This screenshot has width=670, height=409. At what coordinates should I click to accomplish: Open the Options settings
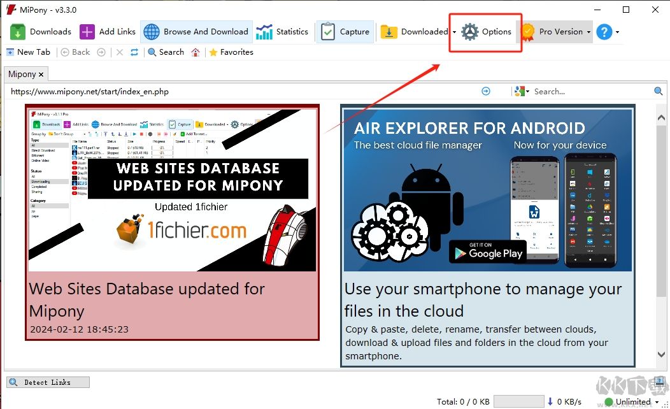click(x=487, y=32)
